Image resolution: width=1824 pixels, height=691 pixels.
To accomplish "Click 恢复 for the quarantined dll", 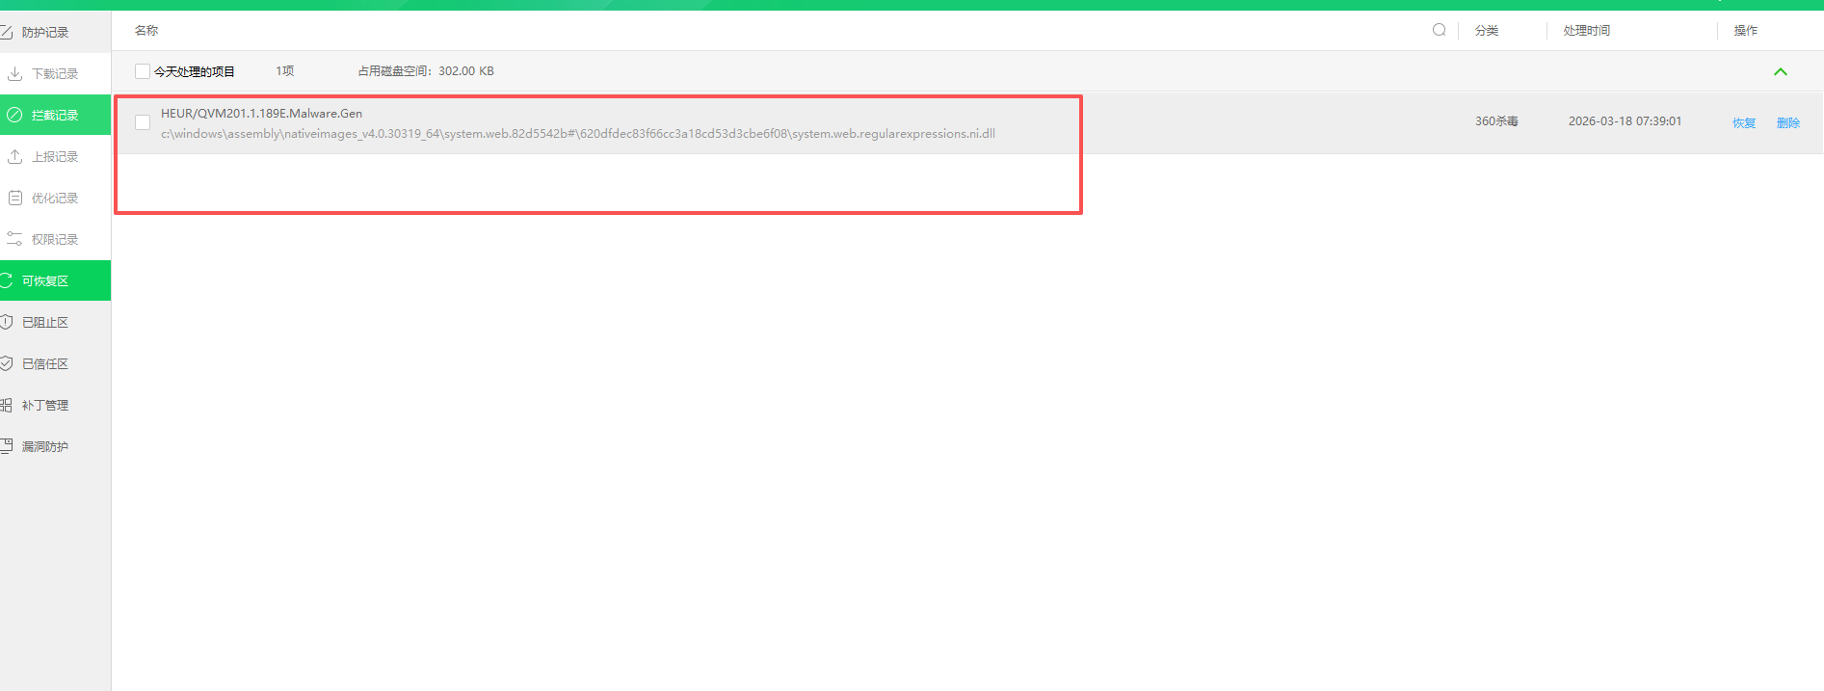I will tap(1744, 123).
